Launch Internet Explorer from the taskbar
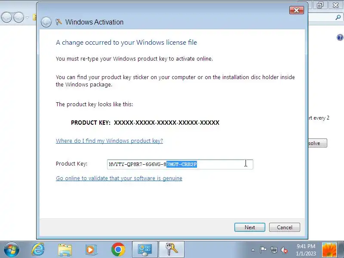 pyautogui.click(x=38, y=250)
